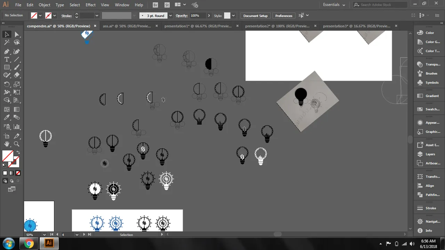Open the graphic Style dropdown
This screenshot has height=250, width=445.
[233, 16]
